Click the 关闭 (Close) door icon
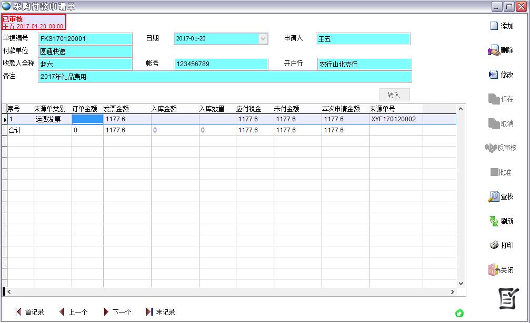The width and height of the screenshot is (530, 323). tap(501, 270)
